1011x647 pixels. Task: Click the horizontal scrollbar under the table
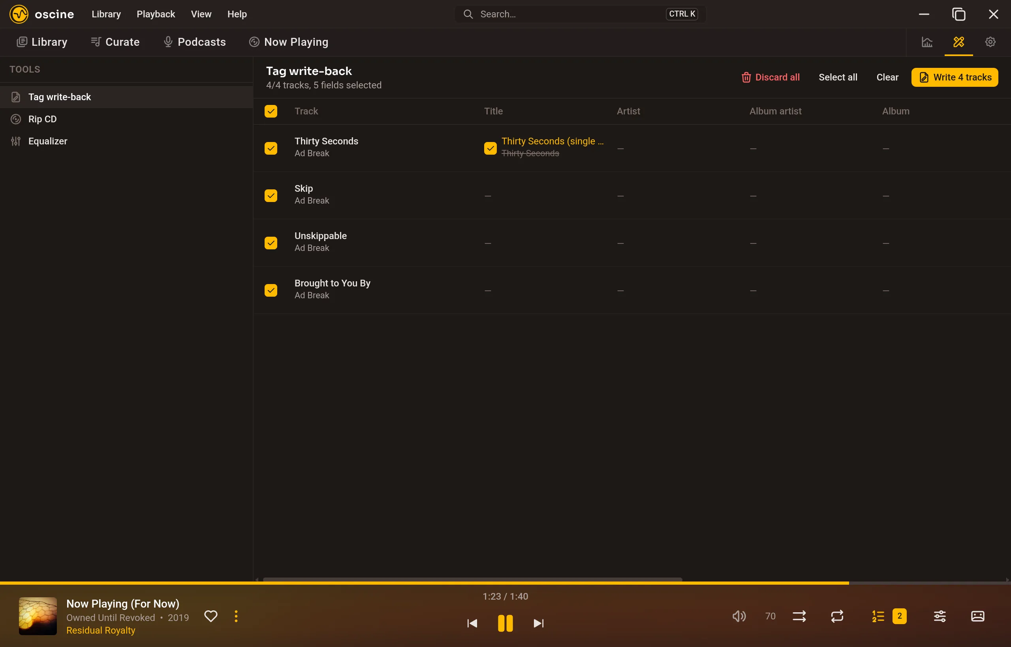click(x=472, y=580)
